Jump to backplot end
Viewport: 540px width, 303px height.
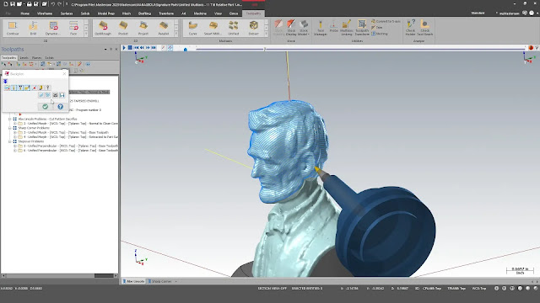154,48
